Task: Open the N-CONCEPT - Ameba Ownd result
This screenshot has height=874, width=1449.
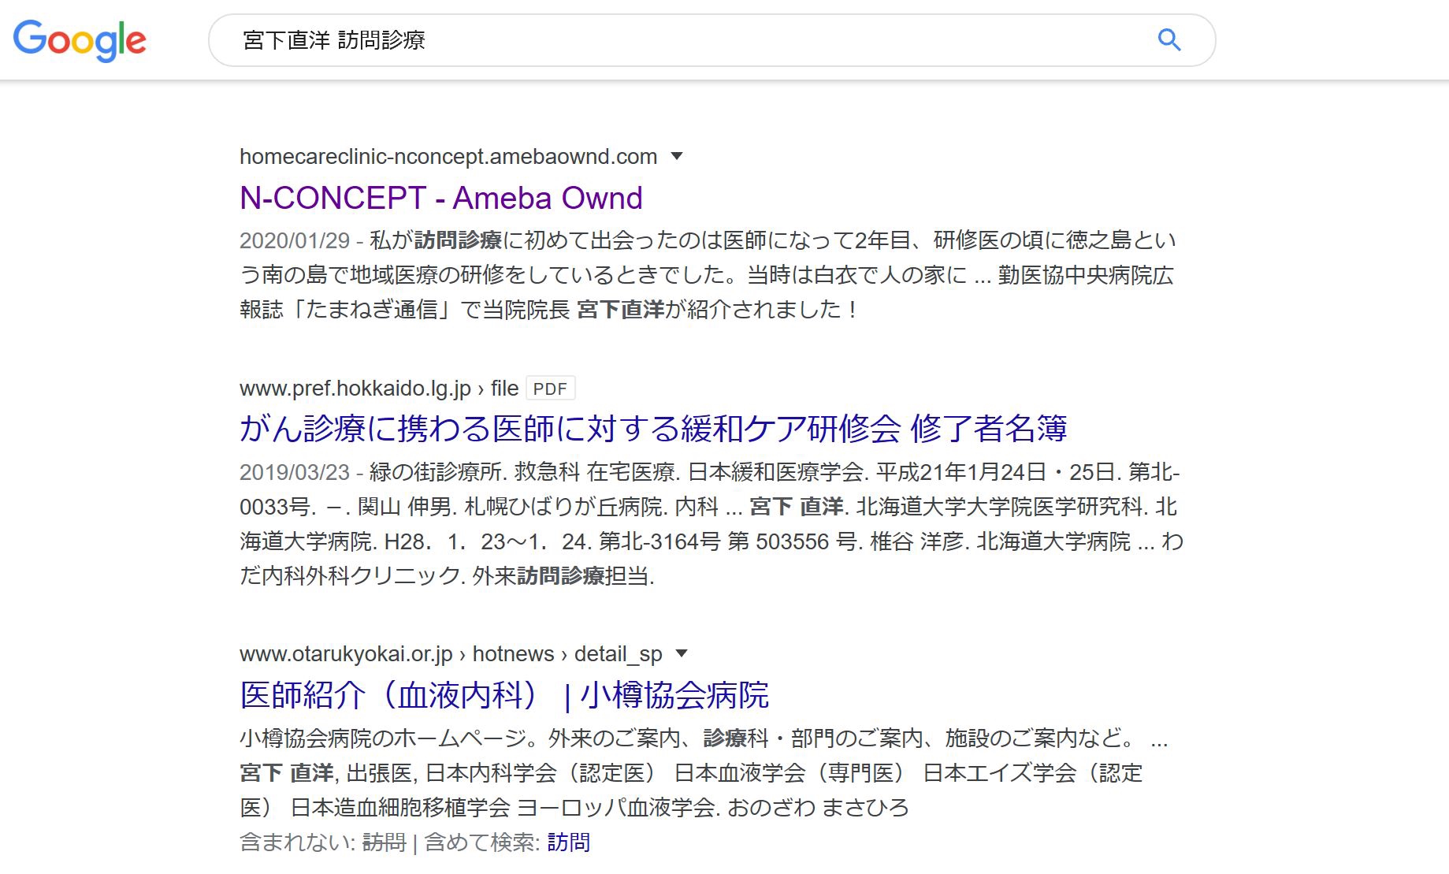Action: tap(441, 198)
